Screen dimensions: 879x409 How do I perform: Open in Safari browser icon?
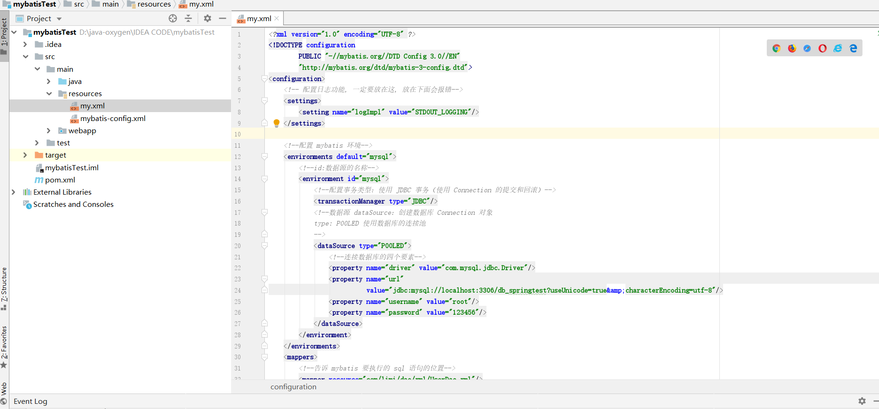(x=807, y=48)
